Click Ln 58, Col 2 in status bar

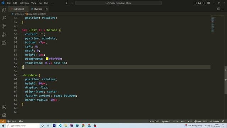(154, 121)
